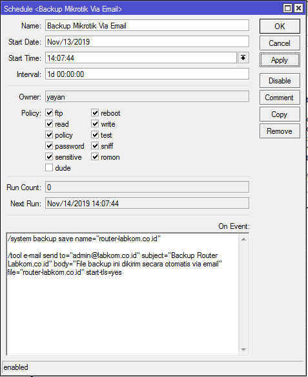Toggle the sniff policy checkbox
308x377 pixels.
[x=95, y=146]
